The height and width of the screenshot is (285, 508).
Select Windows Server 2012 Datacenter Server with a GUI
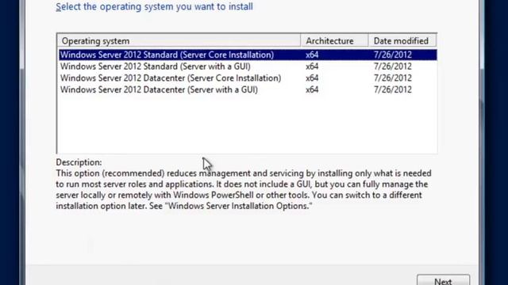click(x=248, y=89)
